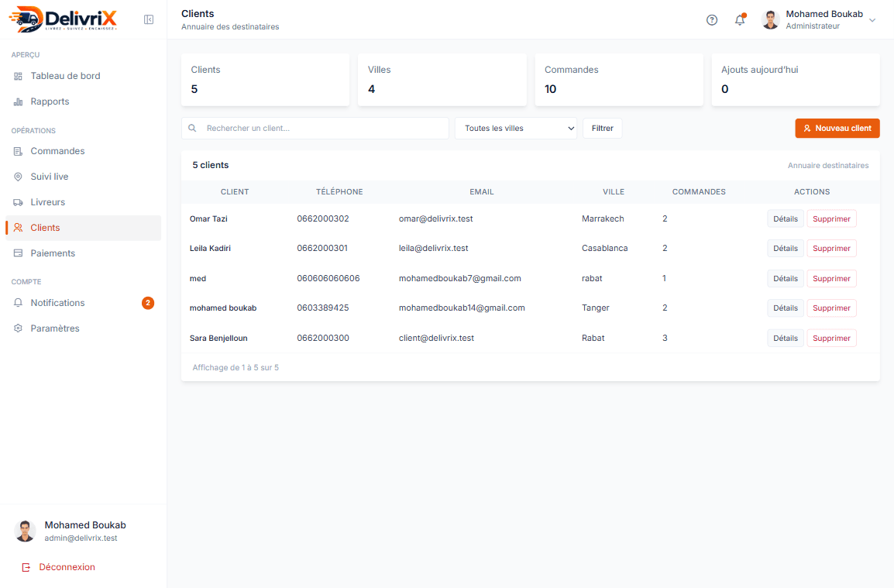Click the Filtrer button
Image resolution: width=894 pixels, height=588 pixels.
coord(602,129)
